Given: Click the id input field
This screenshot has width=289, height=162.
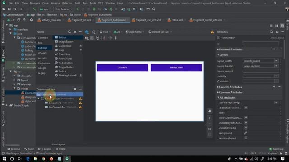Looking at the screenshot, I should [x=261, y=44].
